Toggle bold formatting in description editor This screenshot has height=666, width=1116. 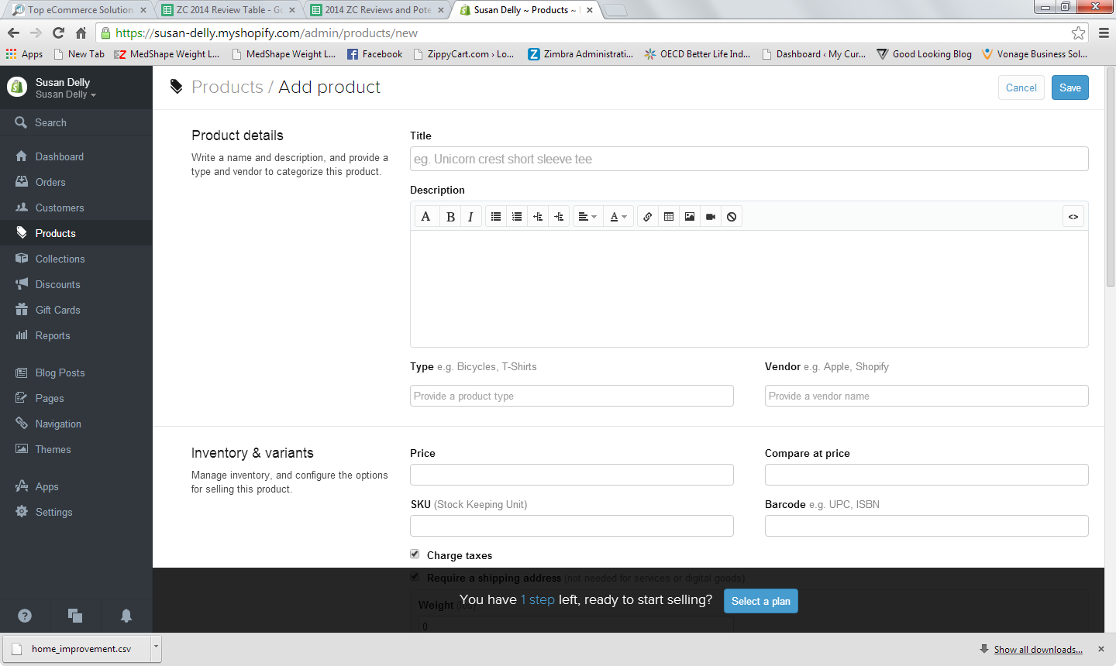[x=450, y=217]
